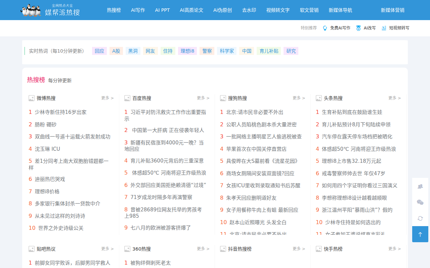Expand 更多 for 快手热榜

pyautogui.click(x=395, y=249)
